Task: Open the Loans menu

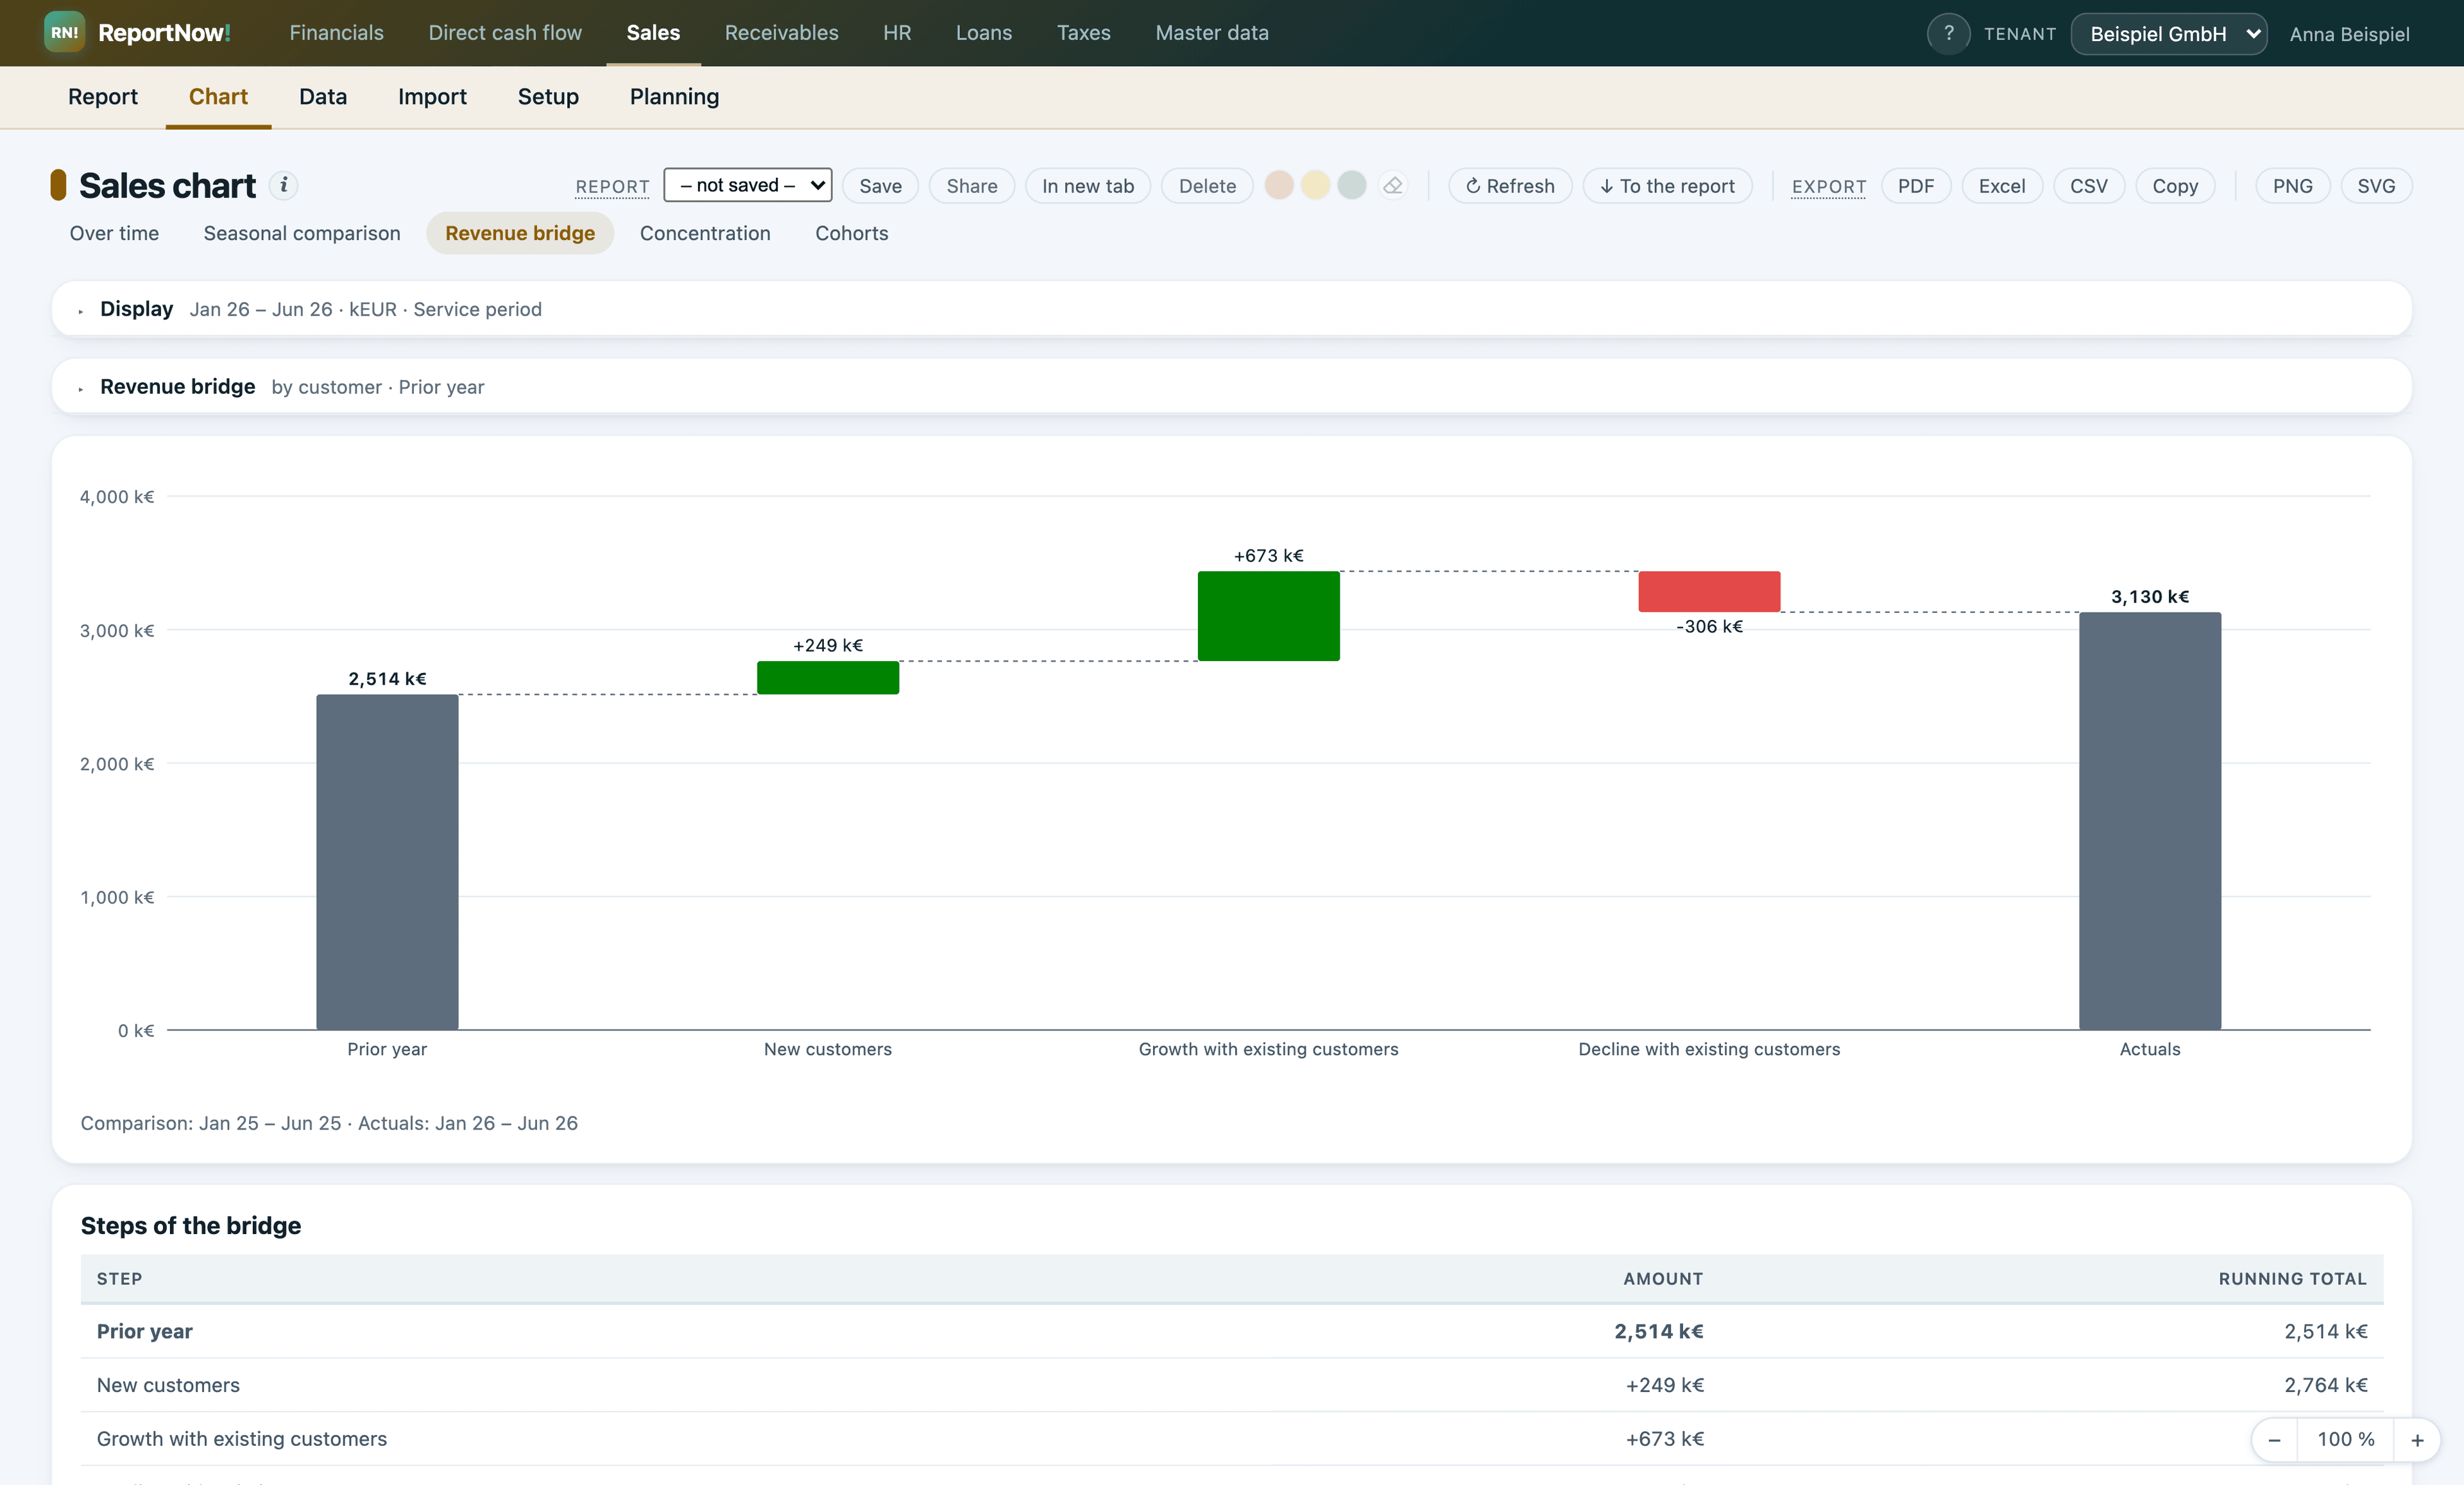Action: pos(984,33)
